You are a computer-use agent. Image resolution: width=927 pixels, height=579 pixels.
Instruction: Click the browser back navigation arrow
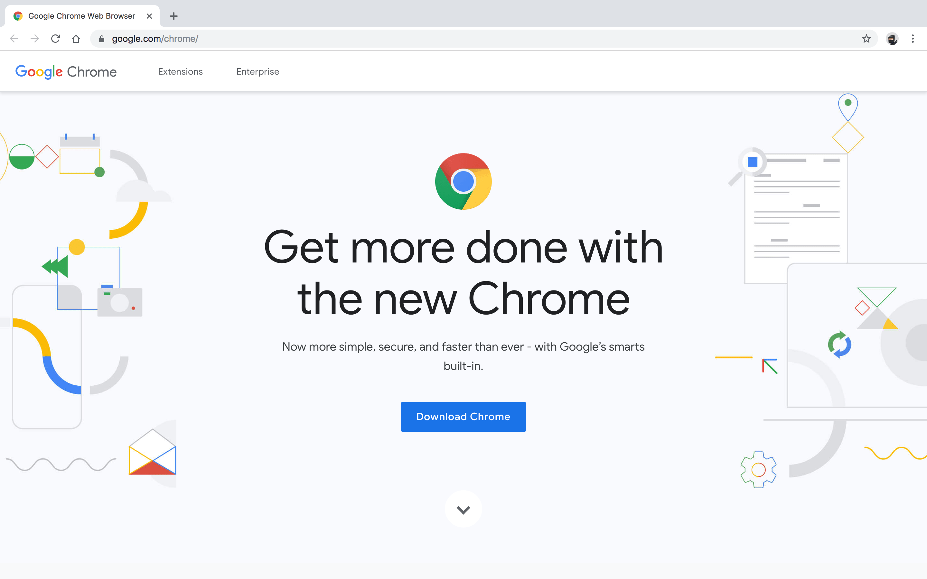(x=13, y=38)
